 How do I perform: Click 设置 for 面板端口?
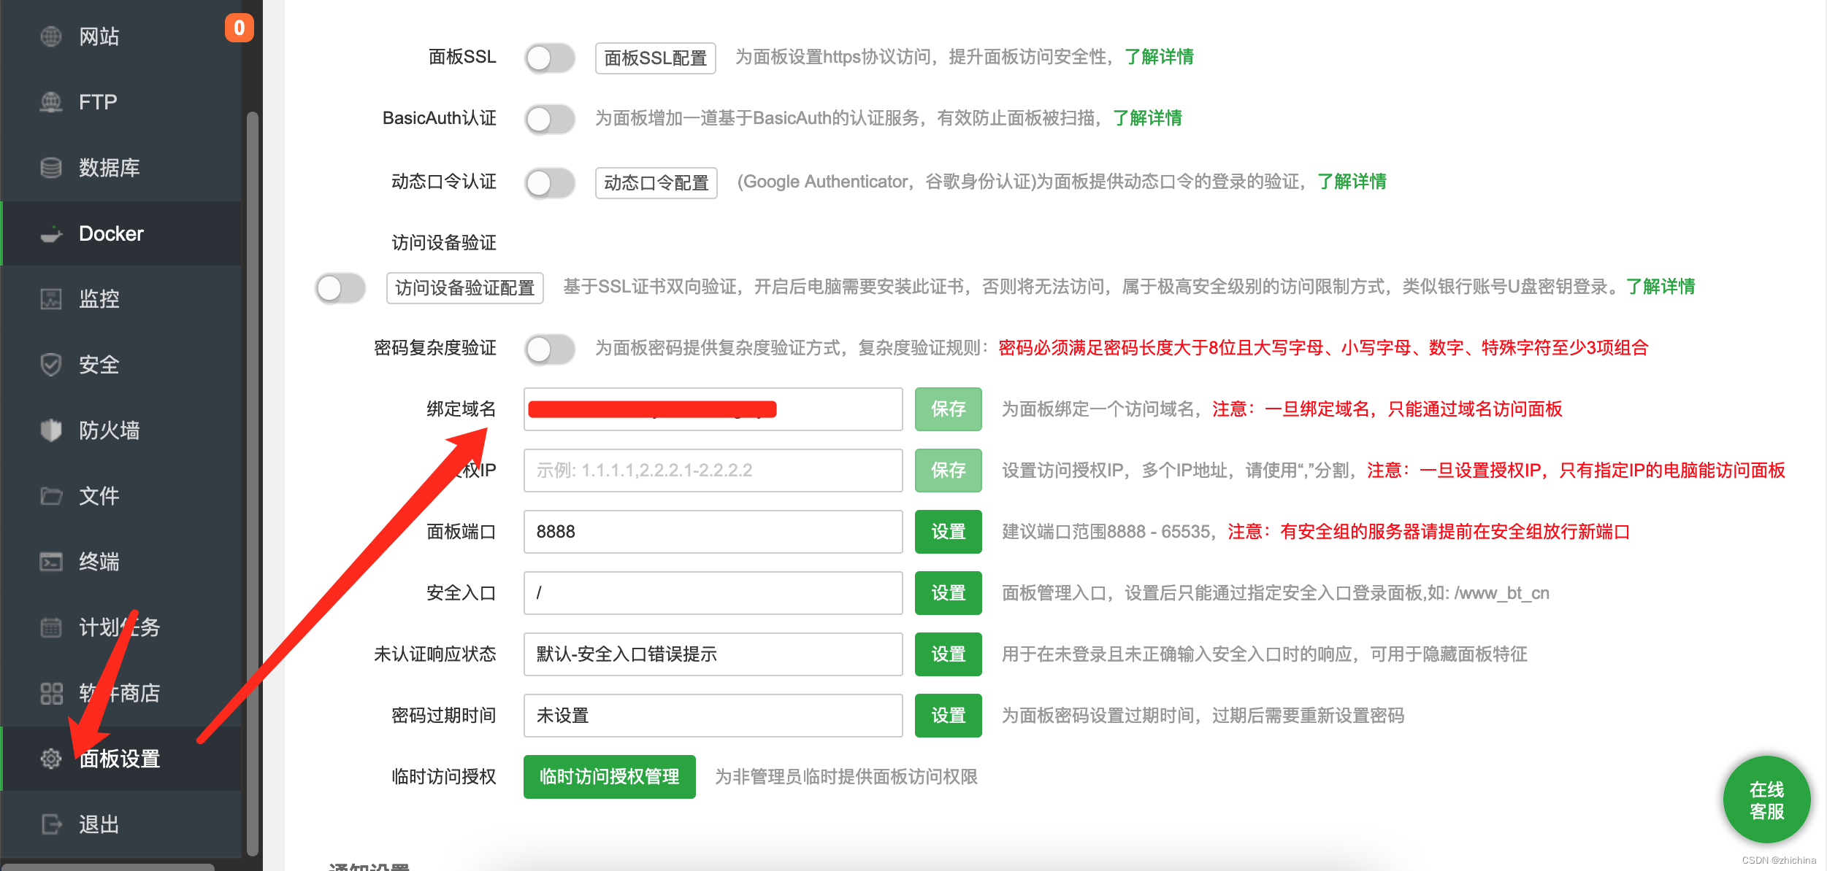point(948,532)
